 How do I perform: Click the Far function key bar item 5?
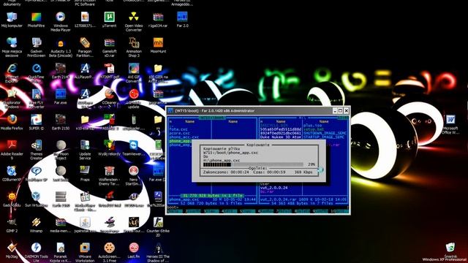coord(247,211)
